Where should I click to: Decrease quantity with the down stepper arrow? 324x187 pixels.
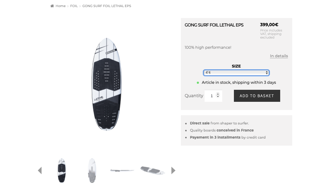[218, 96]
